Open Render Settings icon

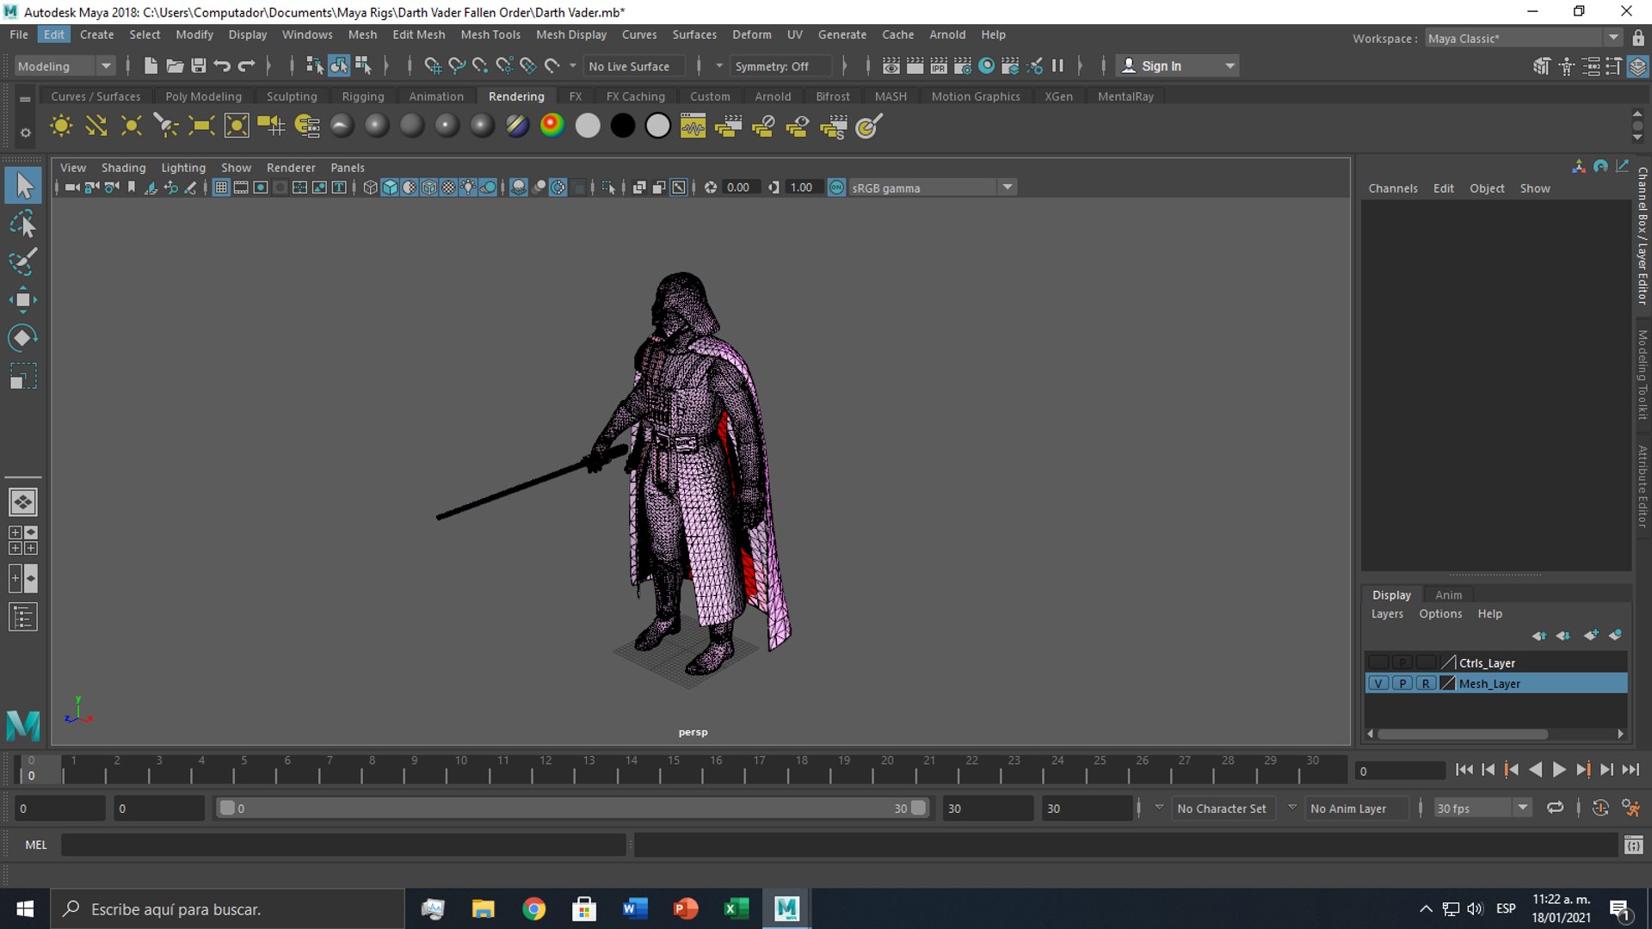(963, 66)
